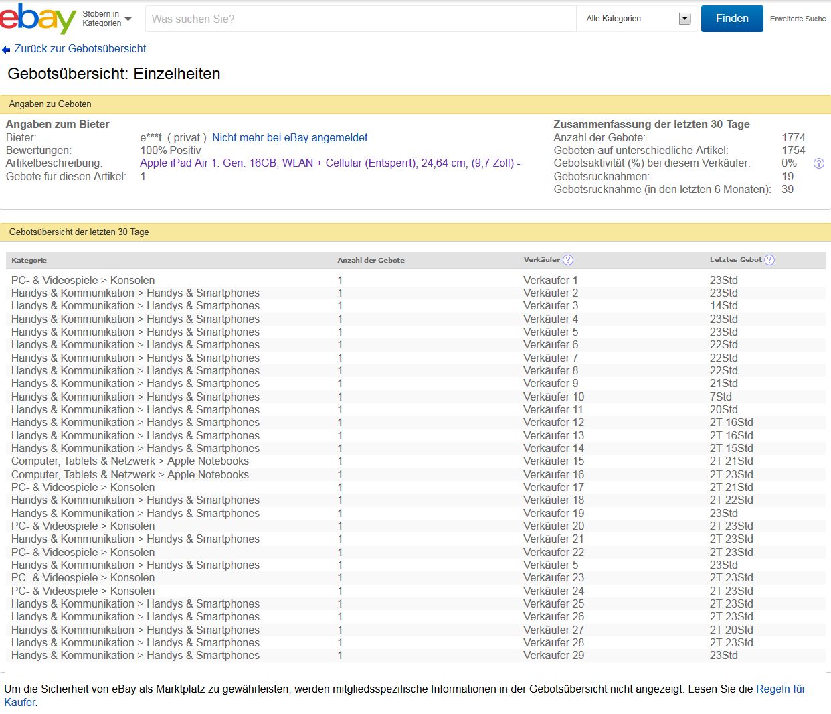
Task: Click help icon beside Letztes Gebot header
Action: click(769, 260)
